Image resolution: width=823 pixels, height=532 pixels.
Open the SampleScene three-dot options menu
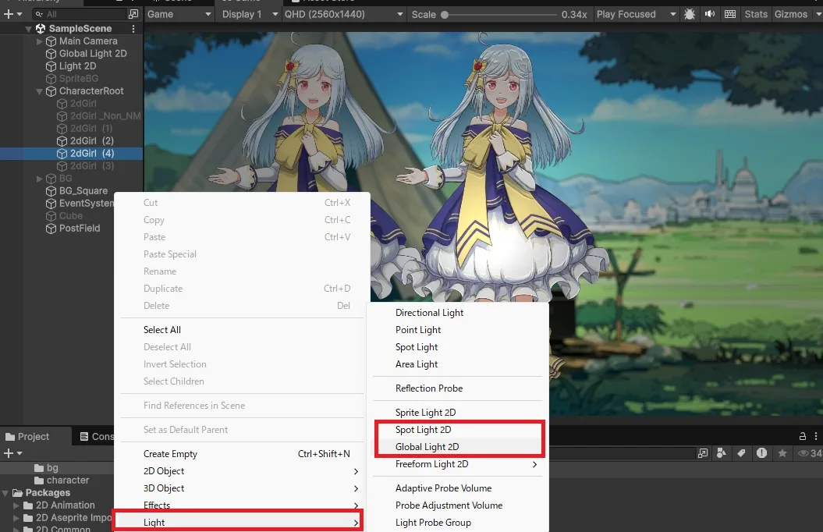133,29
